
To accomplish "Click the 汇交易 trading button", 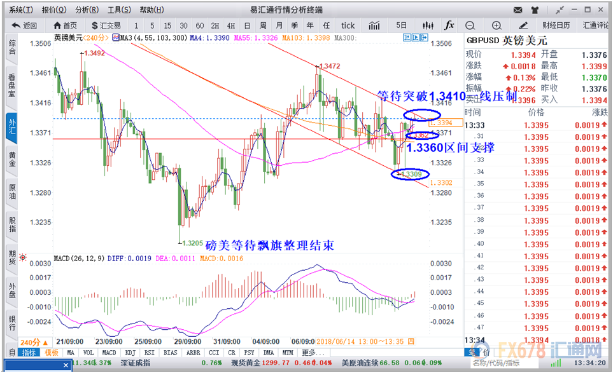I will pos(106,25).
